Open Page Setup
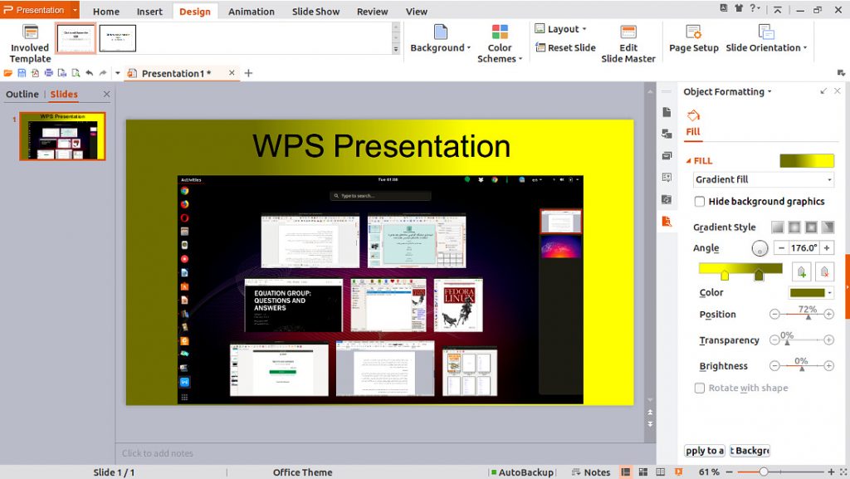 [x=694, y=39]
